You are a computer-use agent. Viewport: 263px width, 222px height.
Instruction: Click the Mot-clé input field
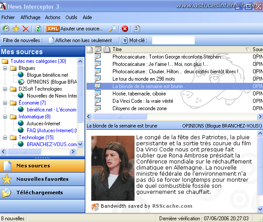(x=173, y=40)
